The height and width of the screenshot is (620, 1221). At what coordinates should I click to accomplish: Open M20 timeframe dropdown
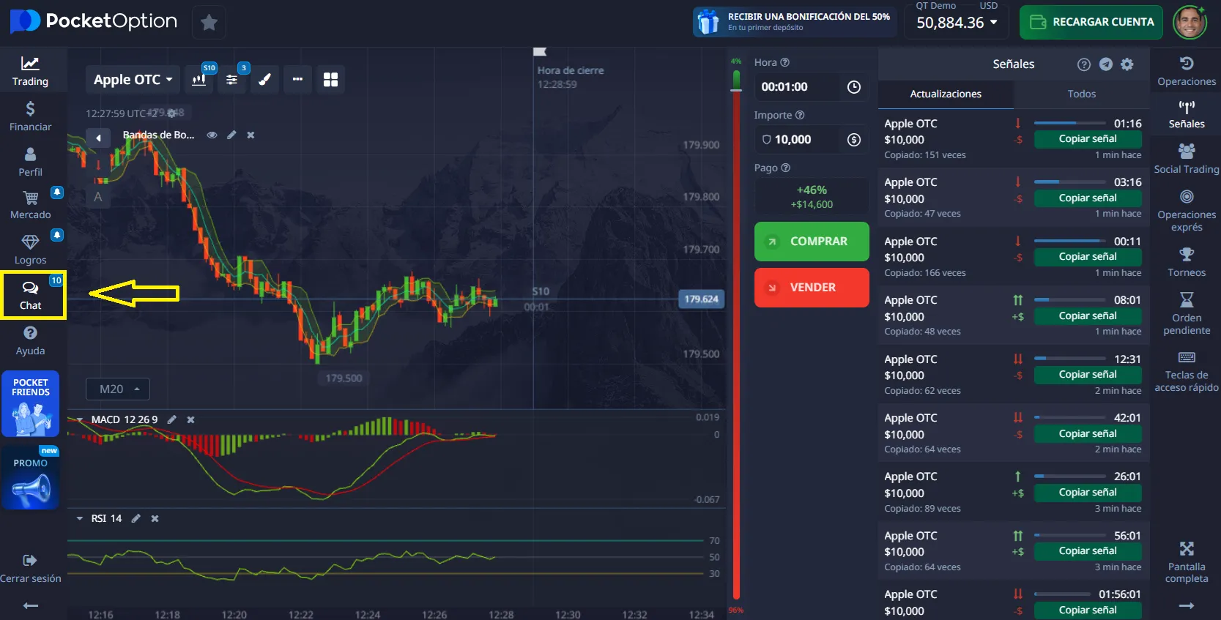118,389
